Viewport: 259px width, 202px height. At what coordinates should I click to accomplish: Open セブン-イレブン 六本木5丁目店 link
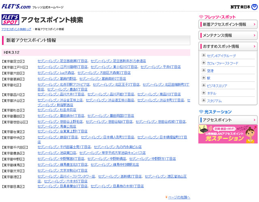click(66, 181)
